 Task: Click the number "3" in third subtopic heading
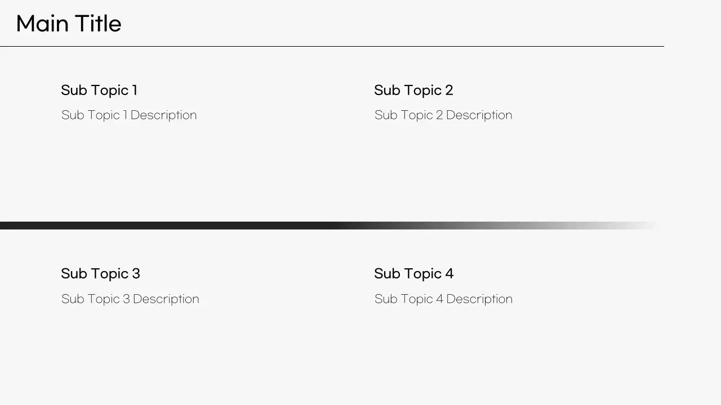coord(136,274)
